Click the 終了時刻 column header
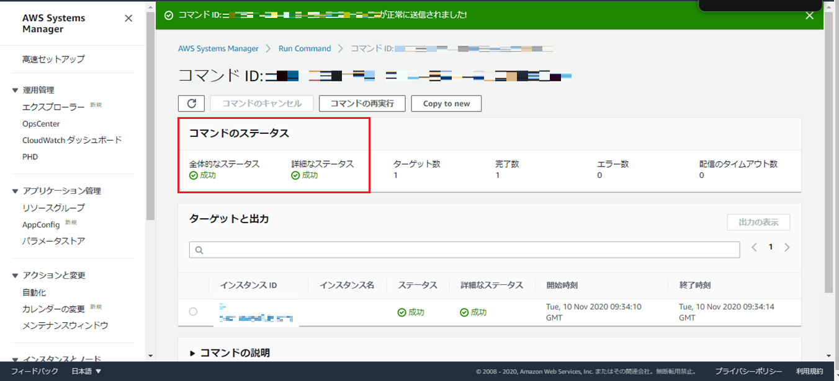839x381 pixels. tap(695, 286)
